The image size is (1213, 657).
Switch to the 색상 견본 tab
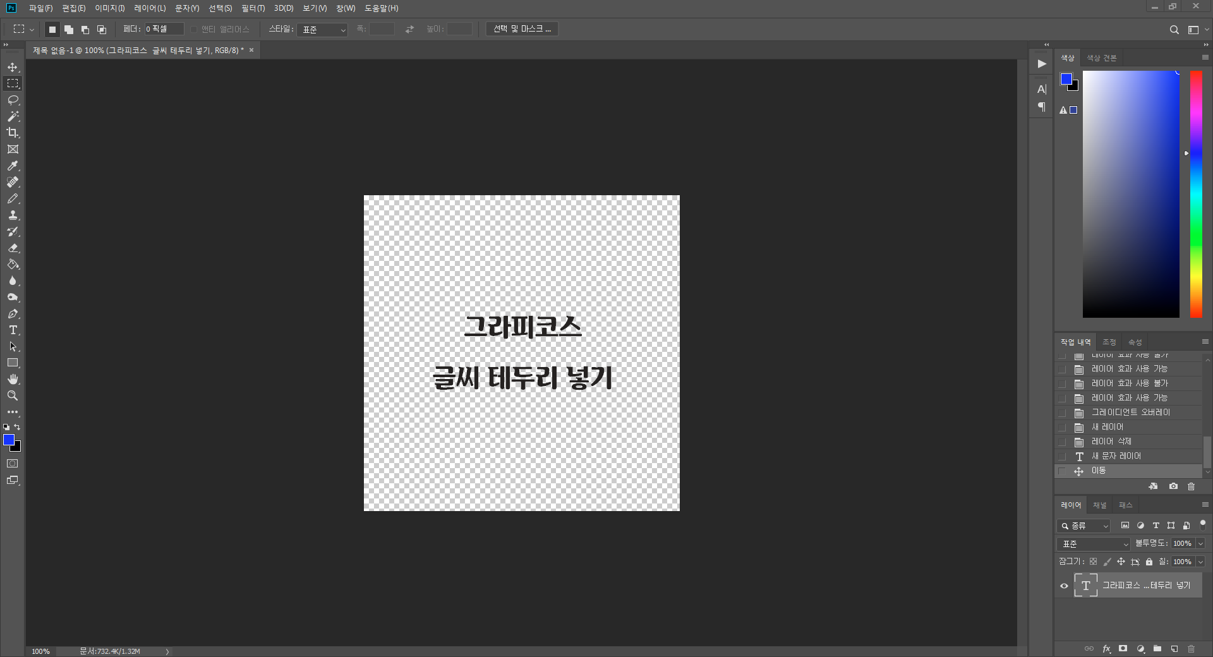tap(1101, 58)
